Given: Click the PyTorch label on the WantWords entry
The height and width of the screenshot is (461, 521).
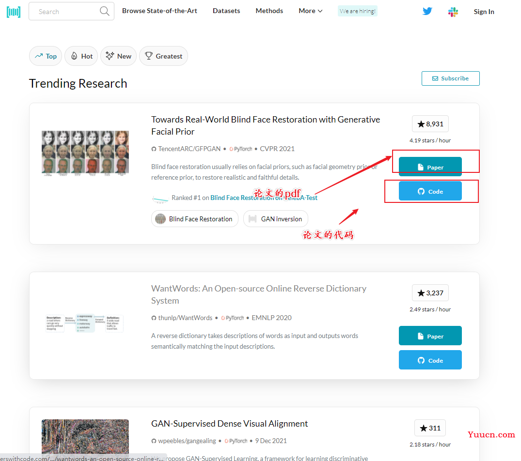Looking at the screenshot, I should point(233,318).
